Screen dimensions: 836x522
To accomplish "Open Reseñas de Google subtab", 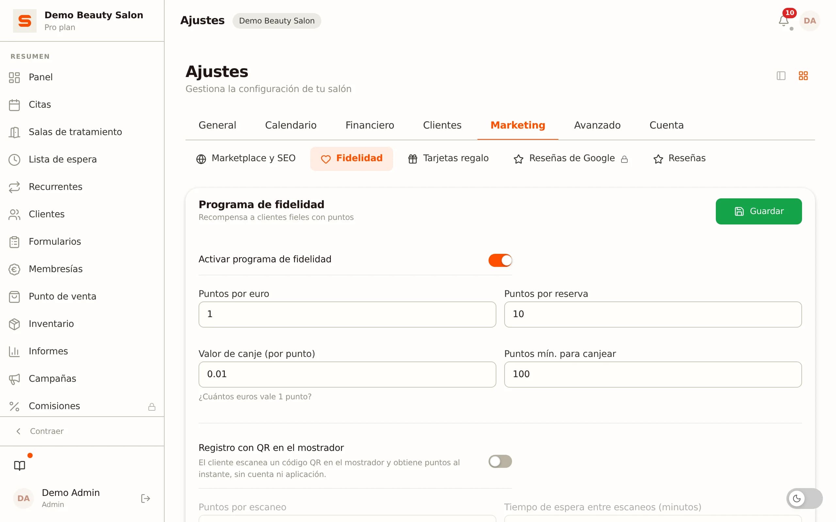I will click(571, 159).
